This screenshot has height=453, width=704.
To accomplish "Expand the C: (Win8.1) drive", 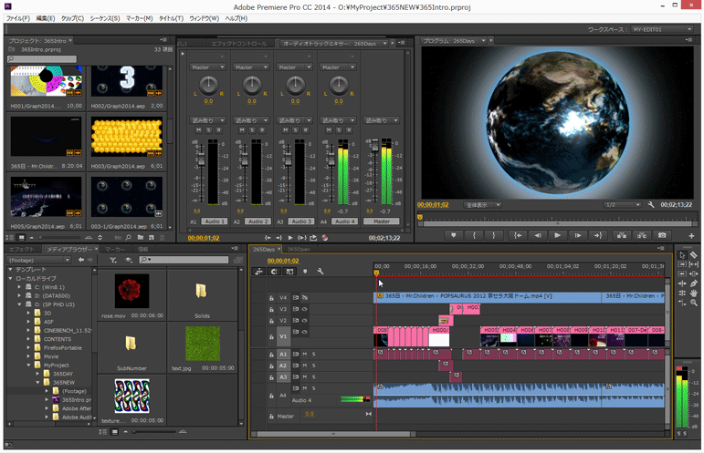I will tap(19, 287).
